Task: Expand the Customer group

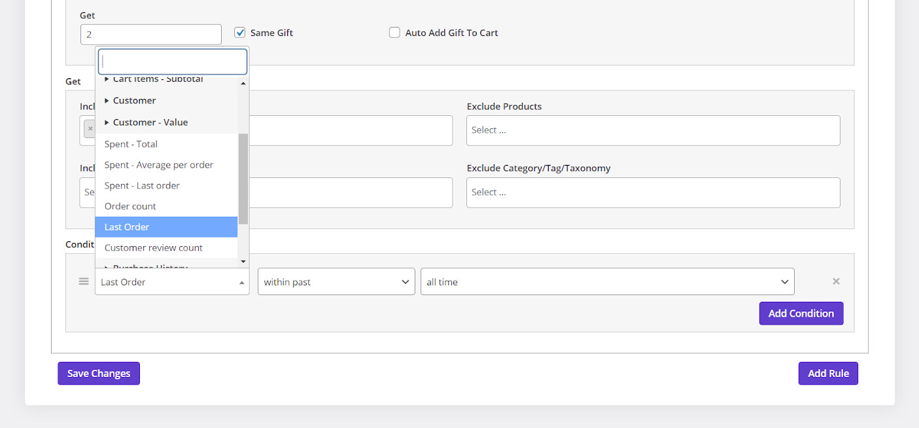Action: [x=134, y=101]
